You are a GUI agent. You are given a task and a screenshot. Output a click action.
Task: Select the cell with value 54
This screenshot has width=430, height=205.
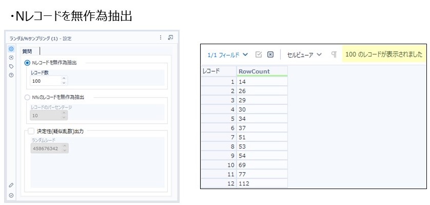(x=262, y=156)
